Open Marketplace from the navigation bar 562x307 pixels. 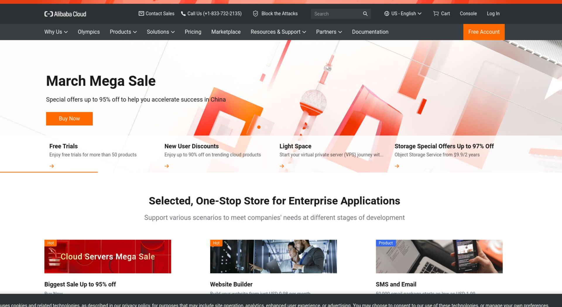226,32
